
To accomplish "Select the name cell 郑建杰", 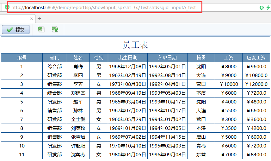I will click(x=78, y=93).
